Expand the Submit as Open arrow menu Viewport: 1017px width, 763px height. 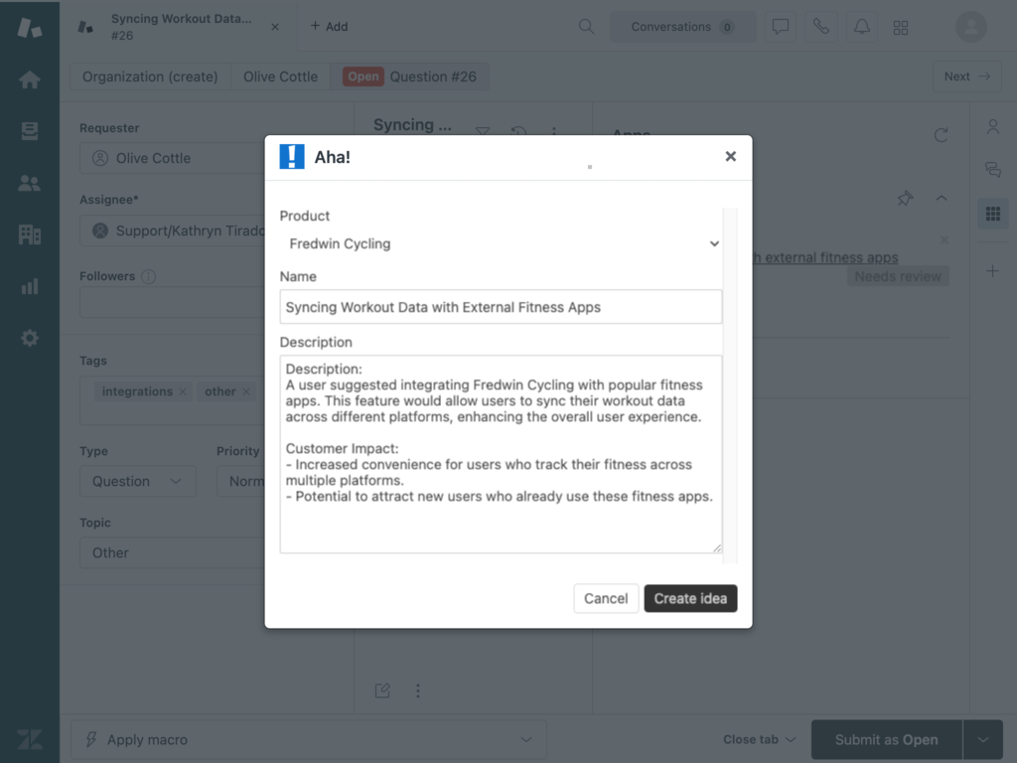(983, 739)
